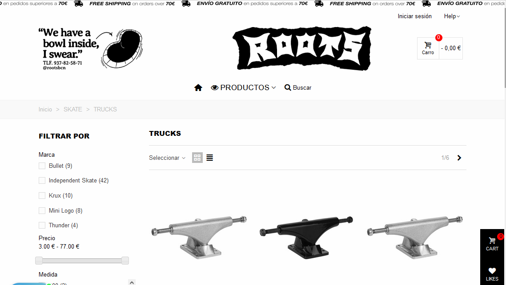Open the Seleccionar sort dropdown
506x285 pixels.
click(x=167, y=158)
